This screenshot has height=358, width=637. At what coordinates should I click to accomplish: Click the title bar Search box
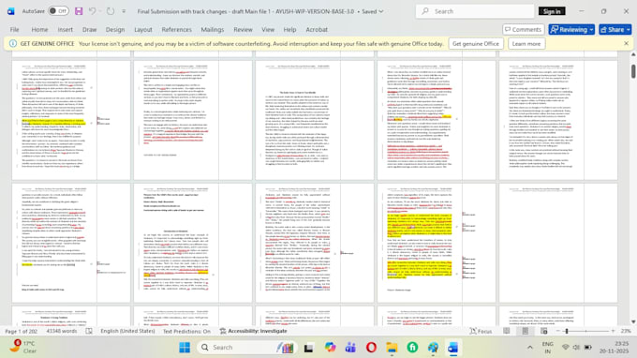pos(475,11)
